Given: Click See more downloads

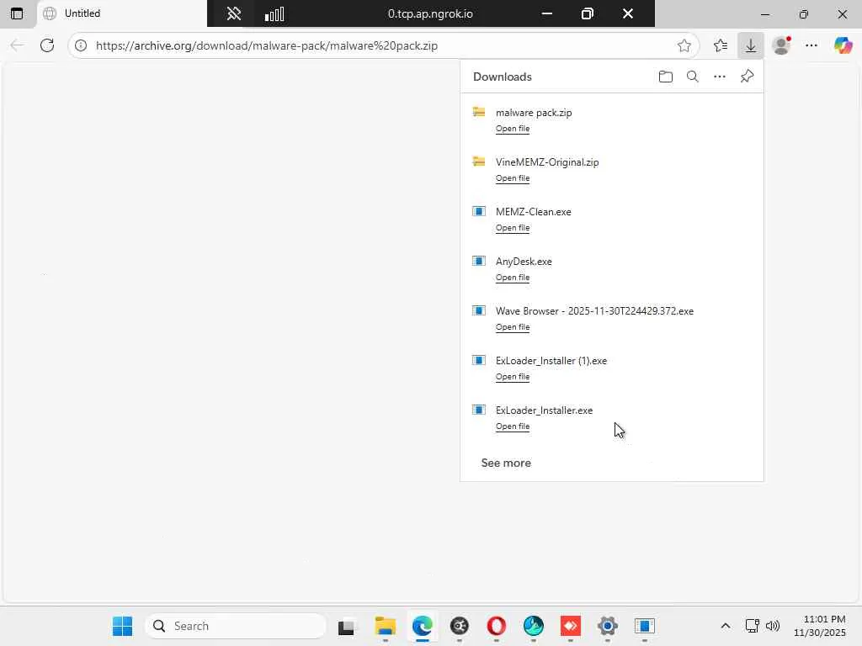Looking at the screenshot, I should point(506,463).
